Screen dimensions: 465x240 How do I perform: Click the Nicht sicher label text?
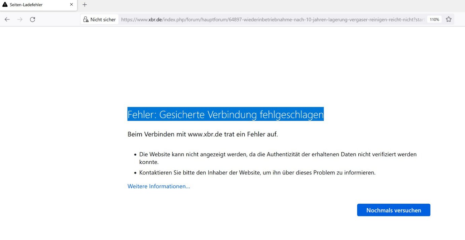click(102, 19)
